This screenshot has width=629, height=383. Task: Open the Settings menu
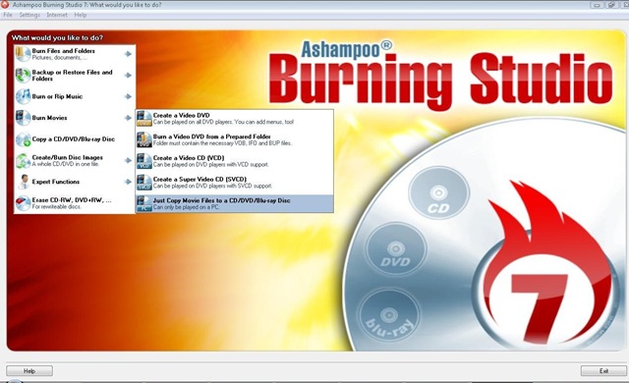(29, 15)
